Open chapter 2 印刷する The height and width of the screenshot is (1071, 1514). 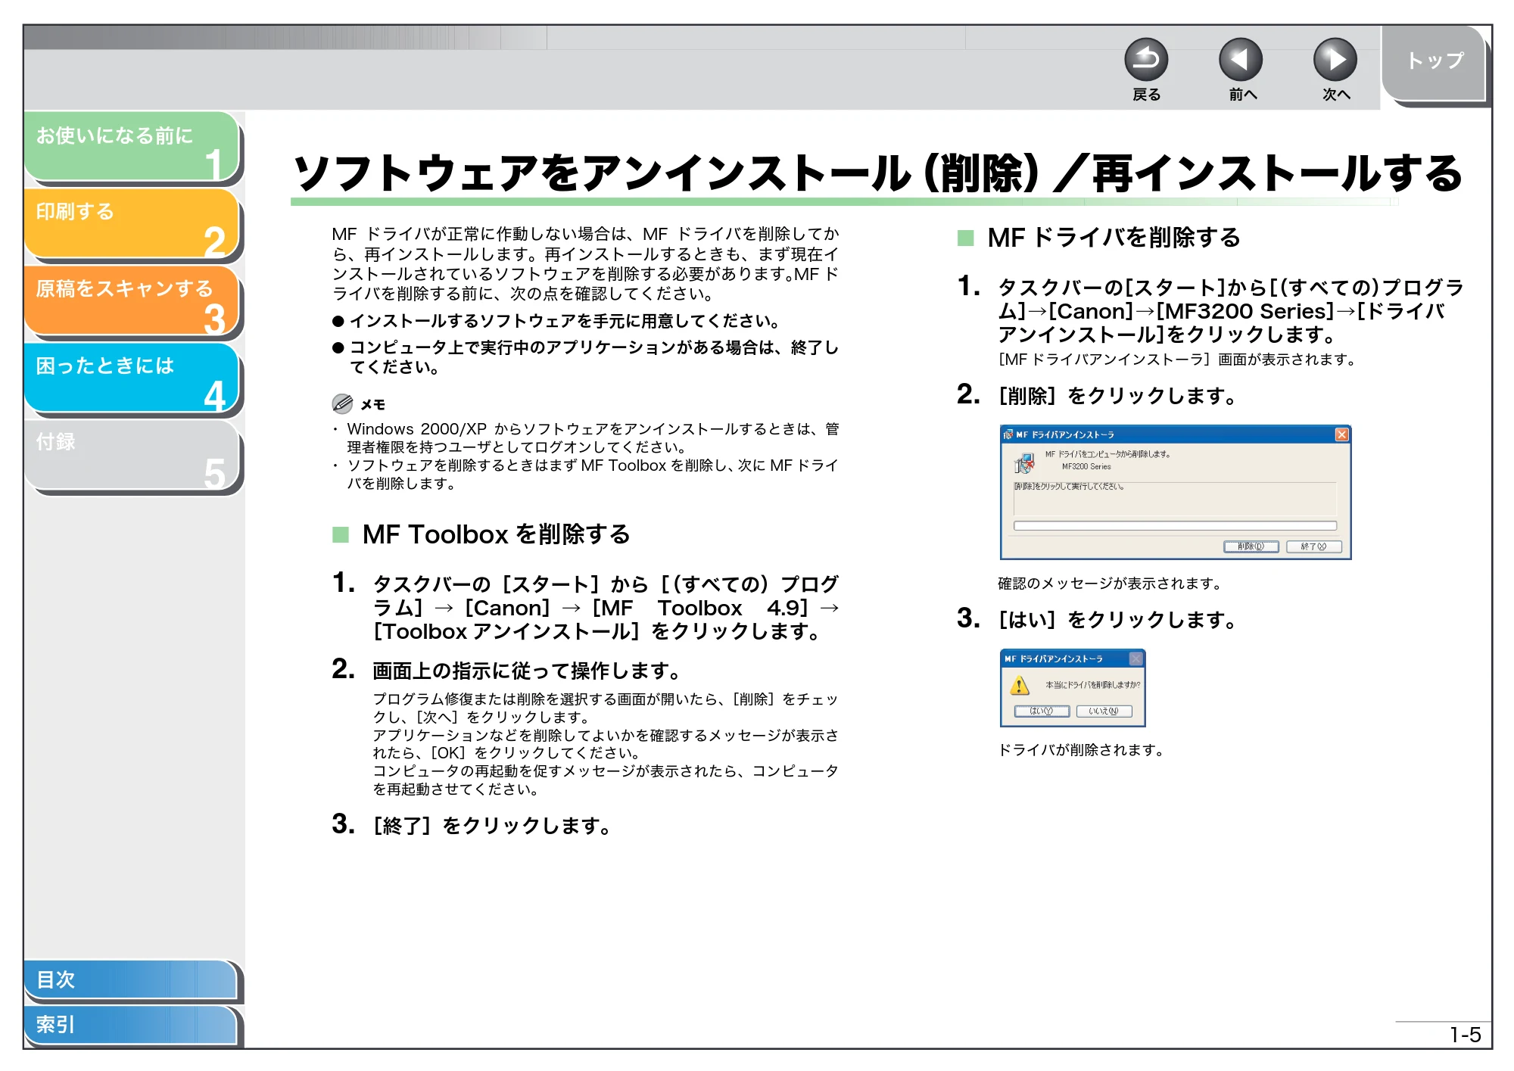point(132,223)
